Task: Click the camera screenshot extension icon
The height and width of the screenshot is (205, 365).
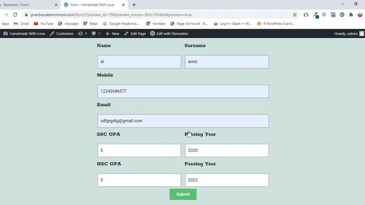Action: (x=306, y=15)
